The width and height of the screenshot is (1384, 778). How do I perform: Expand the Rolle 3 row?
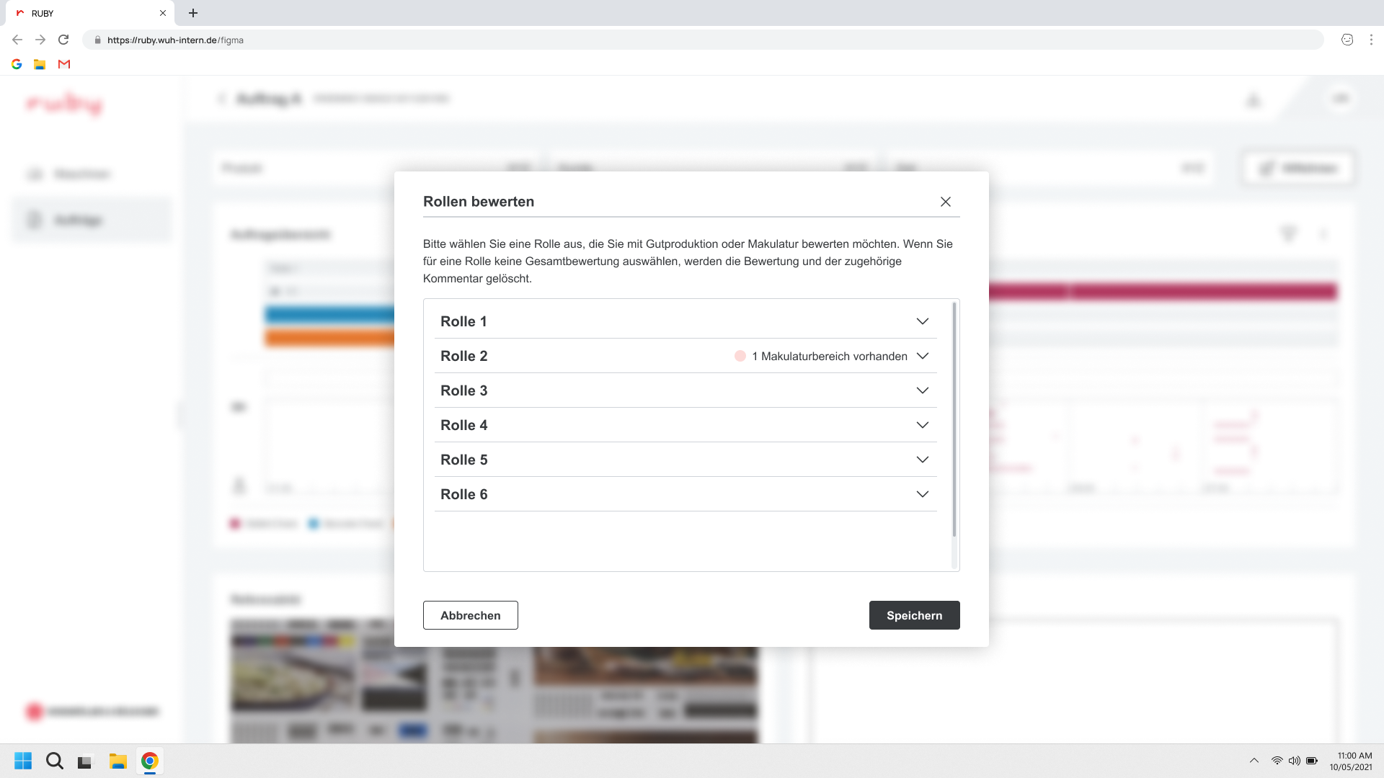tap(922, 390)
